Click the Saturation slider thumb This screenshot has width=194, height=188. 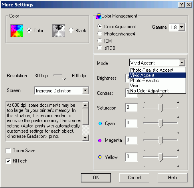161,108
